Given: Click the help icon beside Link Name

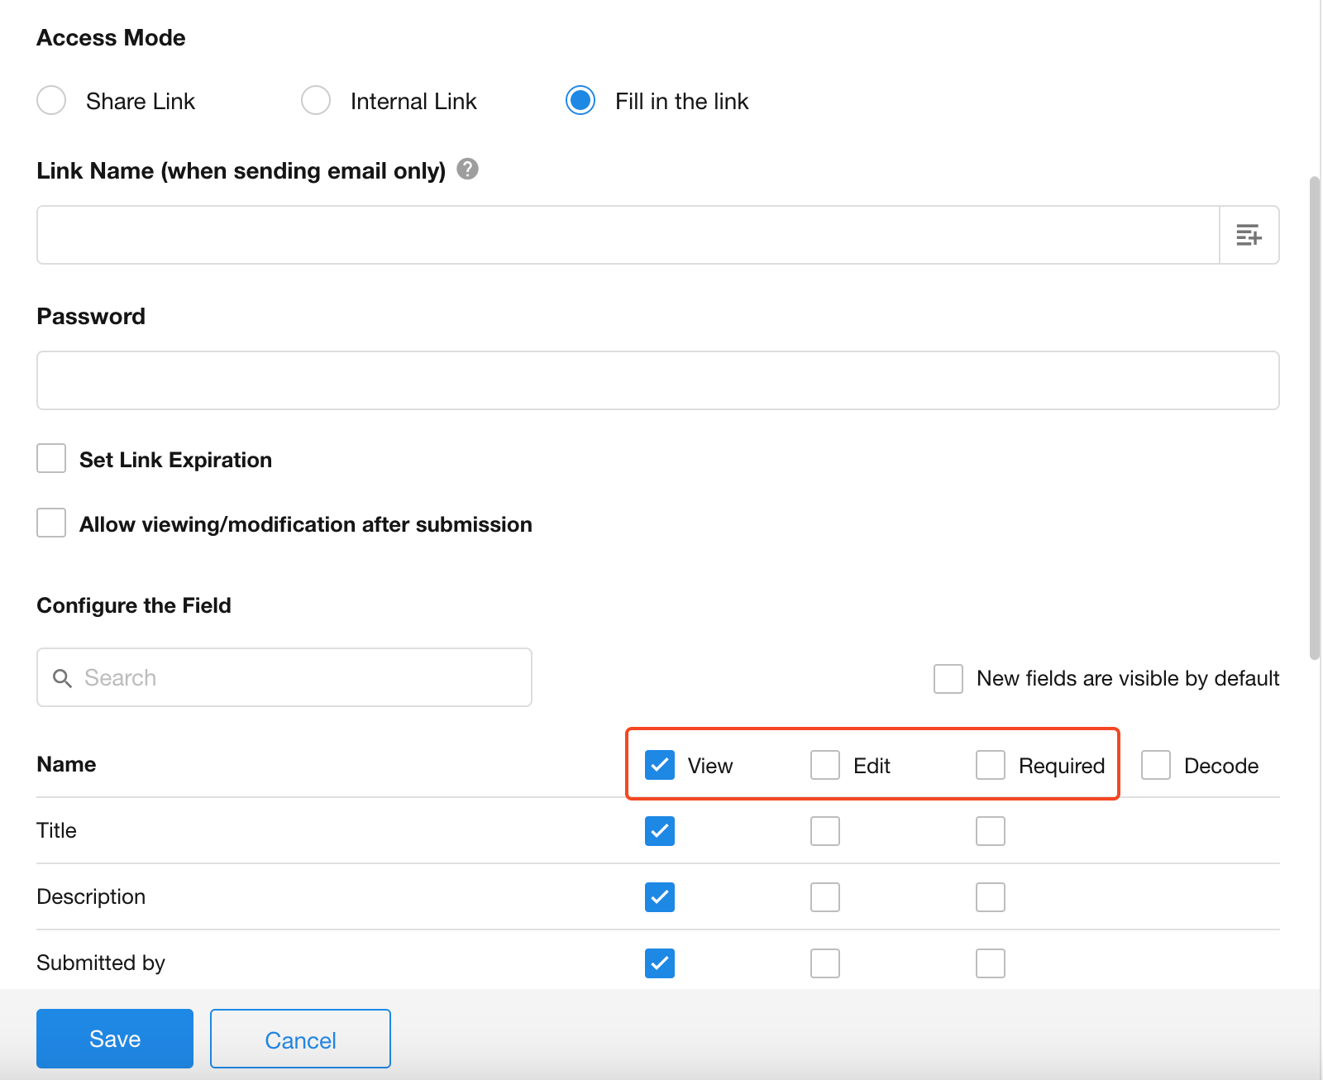Looking at the screenshot, I should click(467, 169).
